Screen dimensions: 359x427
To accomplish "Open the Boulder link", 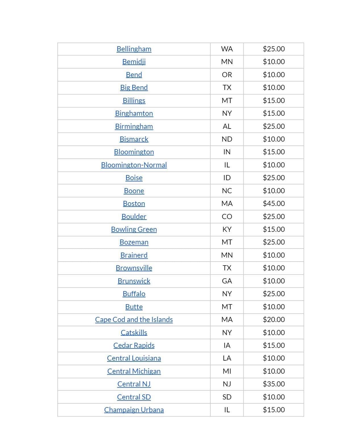I will click(x=134, y=216).
